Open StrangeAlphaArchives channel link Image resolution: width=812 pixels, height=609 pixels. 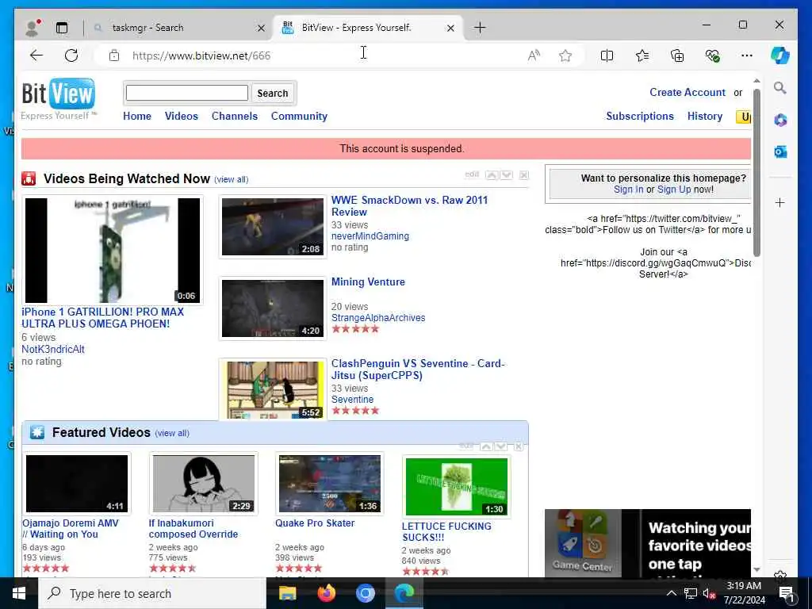378,318
